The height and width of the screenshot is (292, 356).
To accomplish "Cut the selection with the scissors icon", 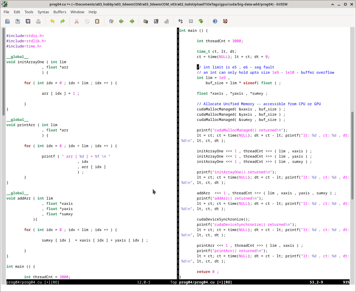I will [77, 21].
